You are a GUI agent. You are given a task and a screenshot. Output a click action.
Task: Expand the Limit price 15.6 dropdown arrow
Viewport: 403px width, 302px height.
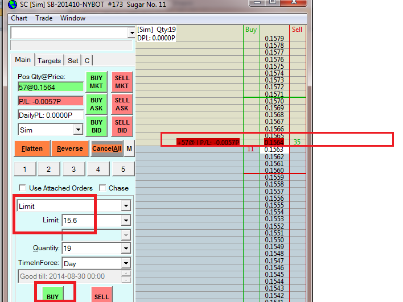pyautogui.click(x=126, y=220)
